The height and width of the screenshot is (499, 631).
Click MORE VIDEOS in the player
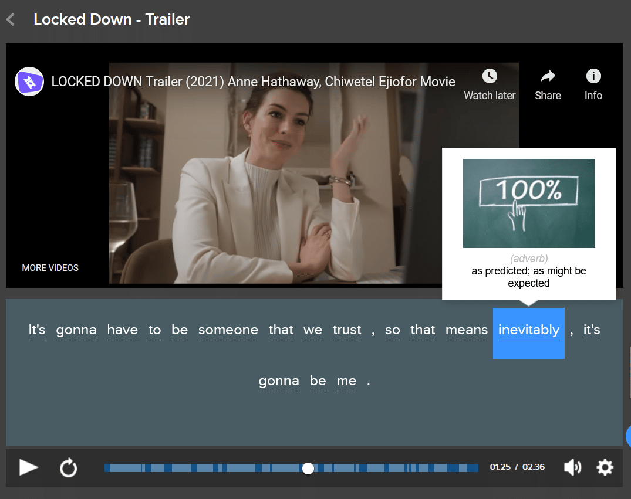point(50,268)
